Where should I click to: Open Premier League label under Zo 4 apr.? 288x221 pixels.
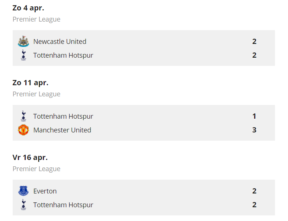pos(36,19)
